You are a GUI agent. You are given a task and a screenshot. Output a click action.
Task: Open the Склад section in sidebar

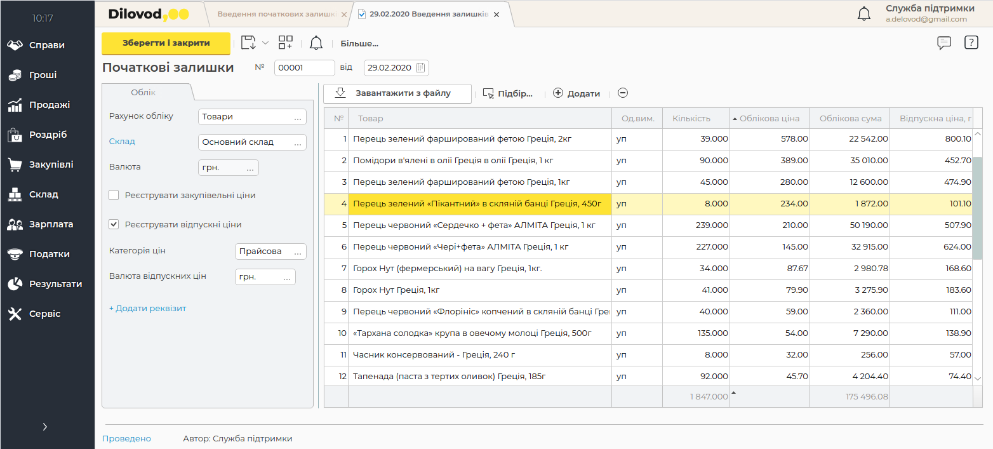(43, 194)
